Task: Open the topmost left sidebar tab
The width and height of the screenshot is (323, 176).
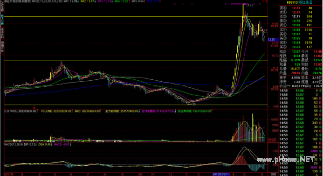Action: [2, 7]
